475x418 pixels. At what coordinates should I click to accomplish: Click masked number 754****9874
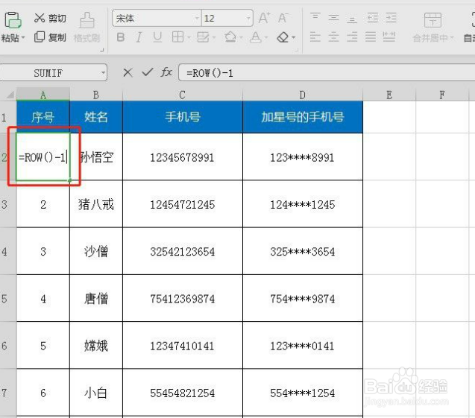(x=303, y=299)
